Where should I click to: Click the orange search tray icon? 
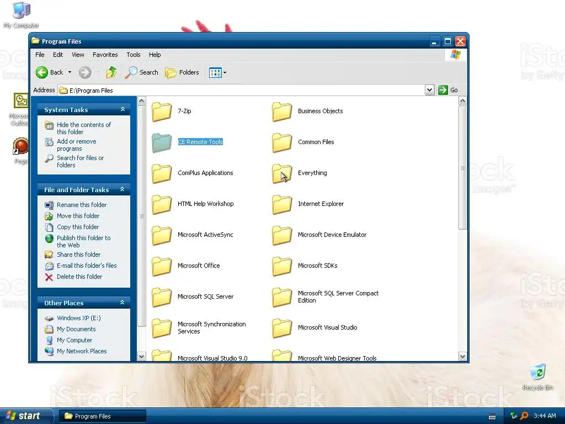(x=524, y=416)
